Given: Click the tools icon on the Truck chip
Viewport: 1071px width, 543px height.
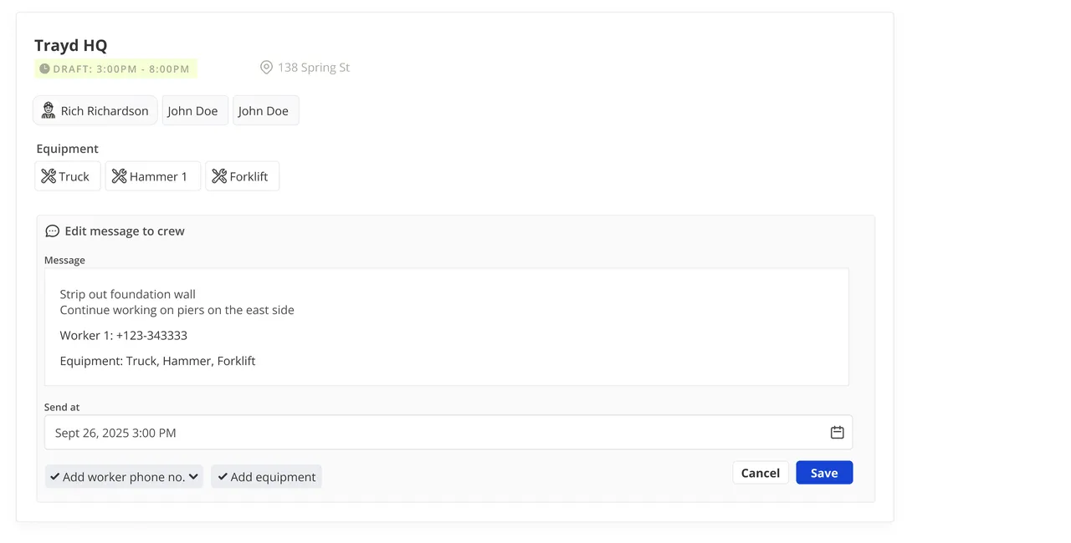Looking at the screenshot, I should (49, 176).
